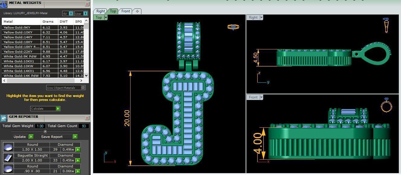This screenshot has width=401, height=175.
Task: Select the Yellow Gold:9KY row
Action: pos(43,27)
